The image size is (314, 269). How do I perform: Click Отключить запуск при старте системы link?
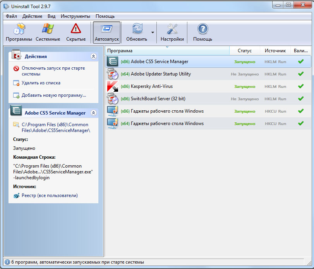pos(53,71)
